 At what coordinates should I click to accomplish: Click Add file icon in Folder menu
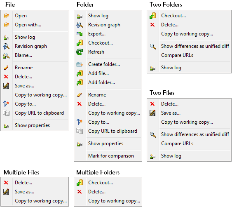80,73
